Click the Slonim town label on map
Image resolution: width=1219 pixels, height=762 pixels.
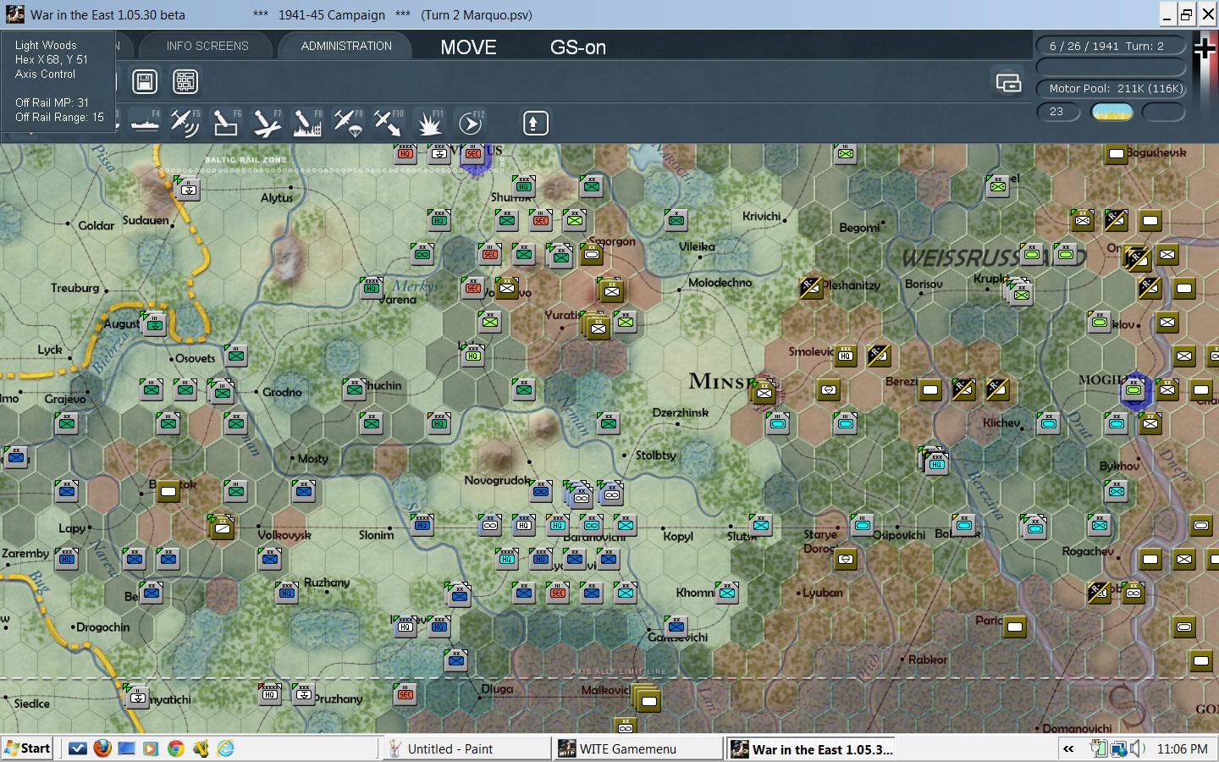click(x=376, y=535)
